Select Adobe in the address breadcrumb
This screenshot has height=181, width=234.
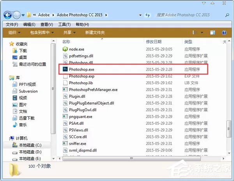click(x=44, y=15)
